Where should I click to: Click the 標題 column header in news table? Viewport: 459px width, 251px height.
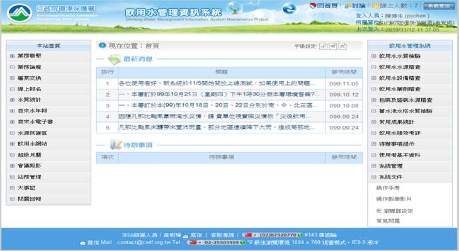(x=222, y=72)
